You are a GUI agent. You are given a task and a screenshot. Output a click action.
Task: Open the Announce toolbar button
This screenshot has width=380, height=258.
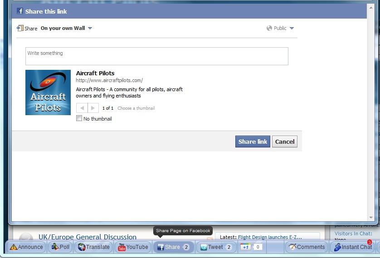26,247
